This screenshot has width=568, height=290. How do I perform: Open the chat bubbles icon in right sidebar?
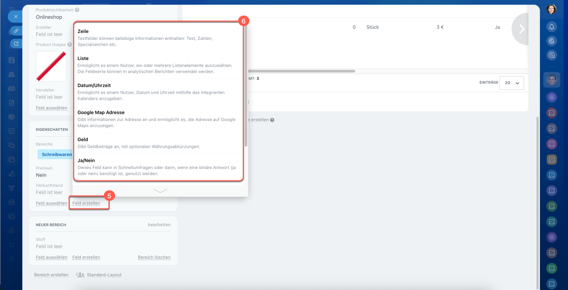[x=552, y=55]
